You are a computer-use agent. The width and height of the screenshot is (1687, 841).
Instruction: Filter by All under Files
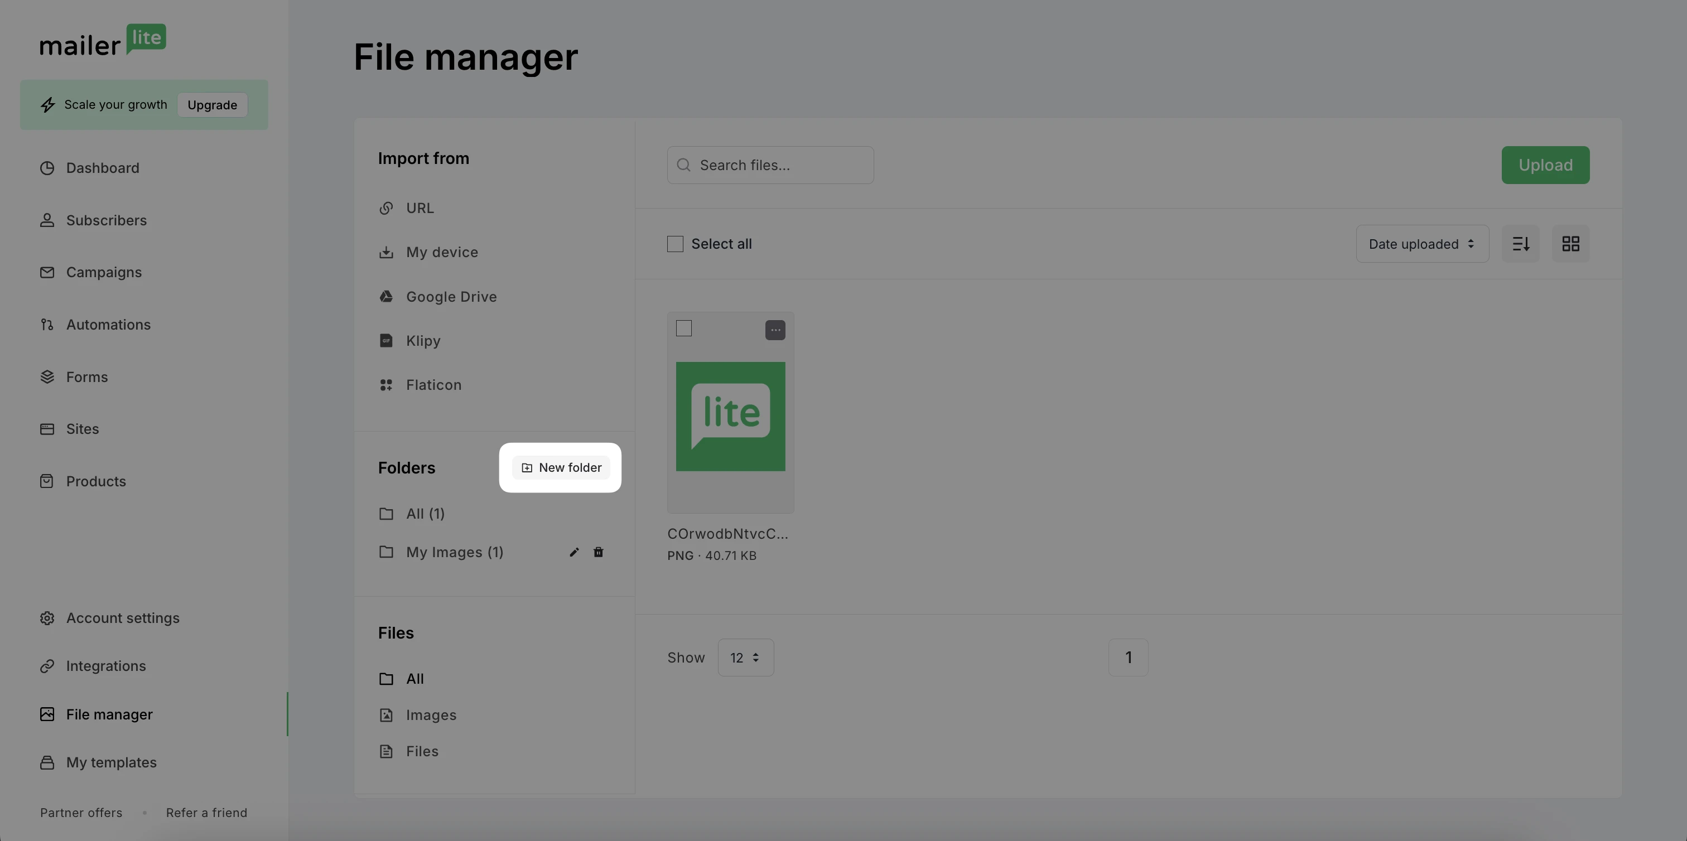[x=415, y=679]
